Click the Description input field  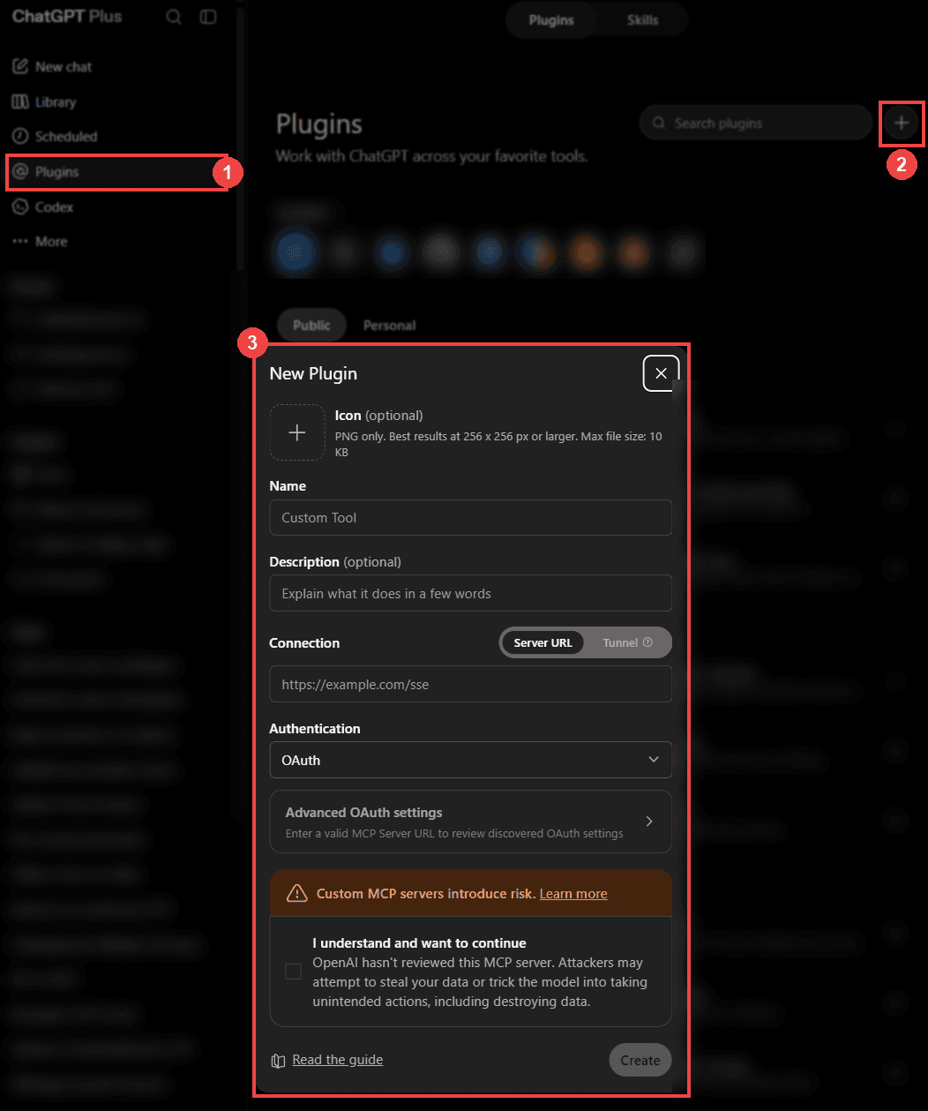click(x=470, y=594)
